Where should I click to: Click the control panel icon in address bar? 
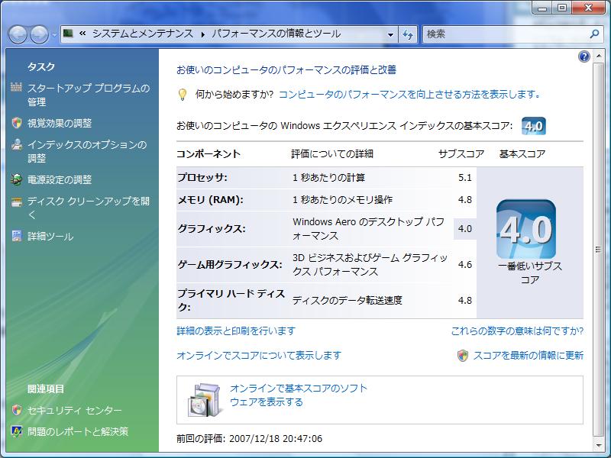(69, 34)
